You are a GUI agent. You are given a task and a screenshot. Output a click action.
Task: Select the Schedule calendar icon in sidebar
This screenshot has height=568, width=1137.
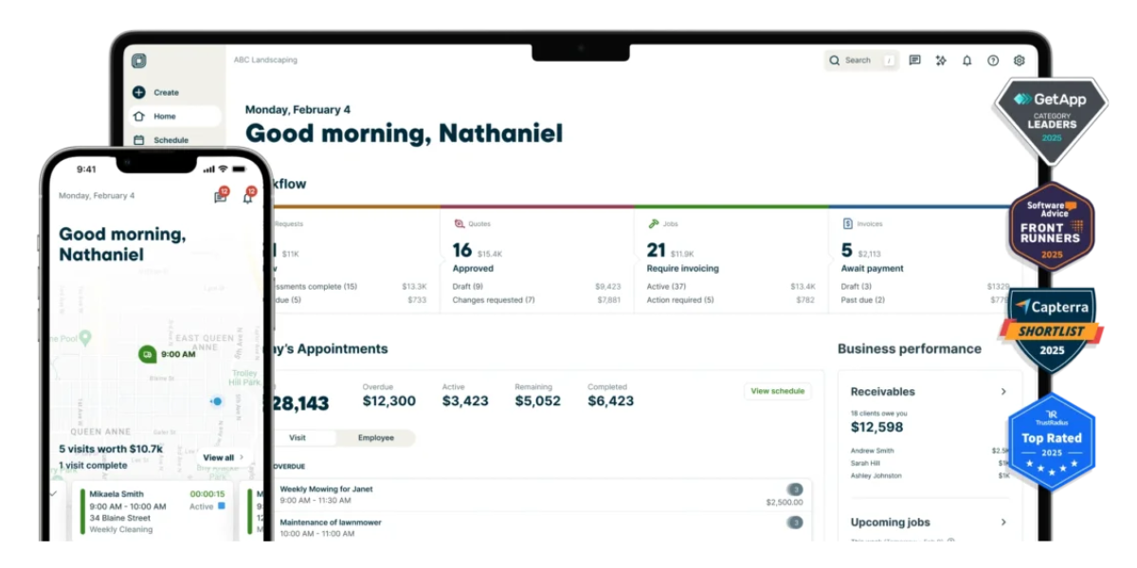pos(138,140)
